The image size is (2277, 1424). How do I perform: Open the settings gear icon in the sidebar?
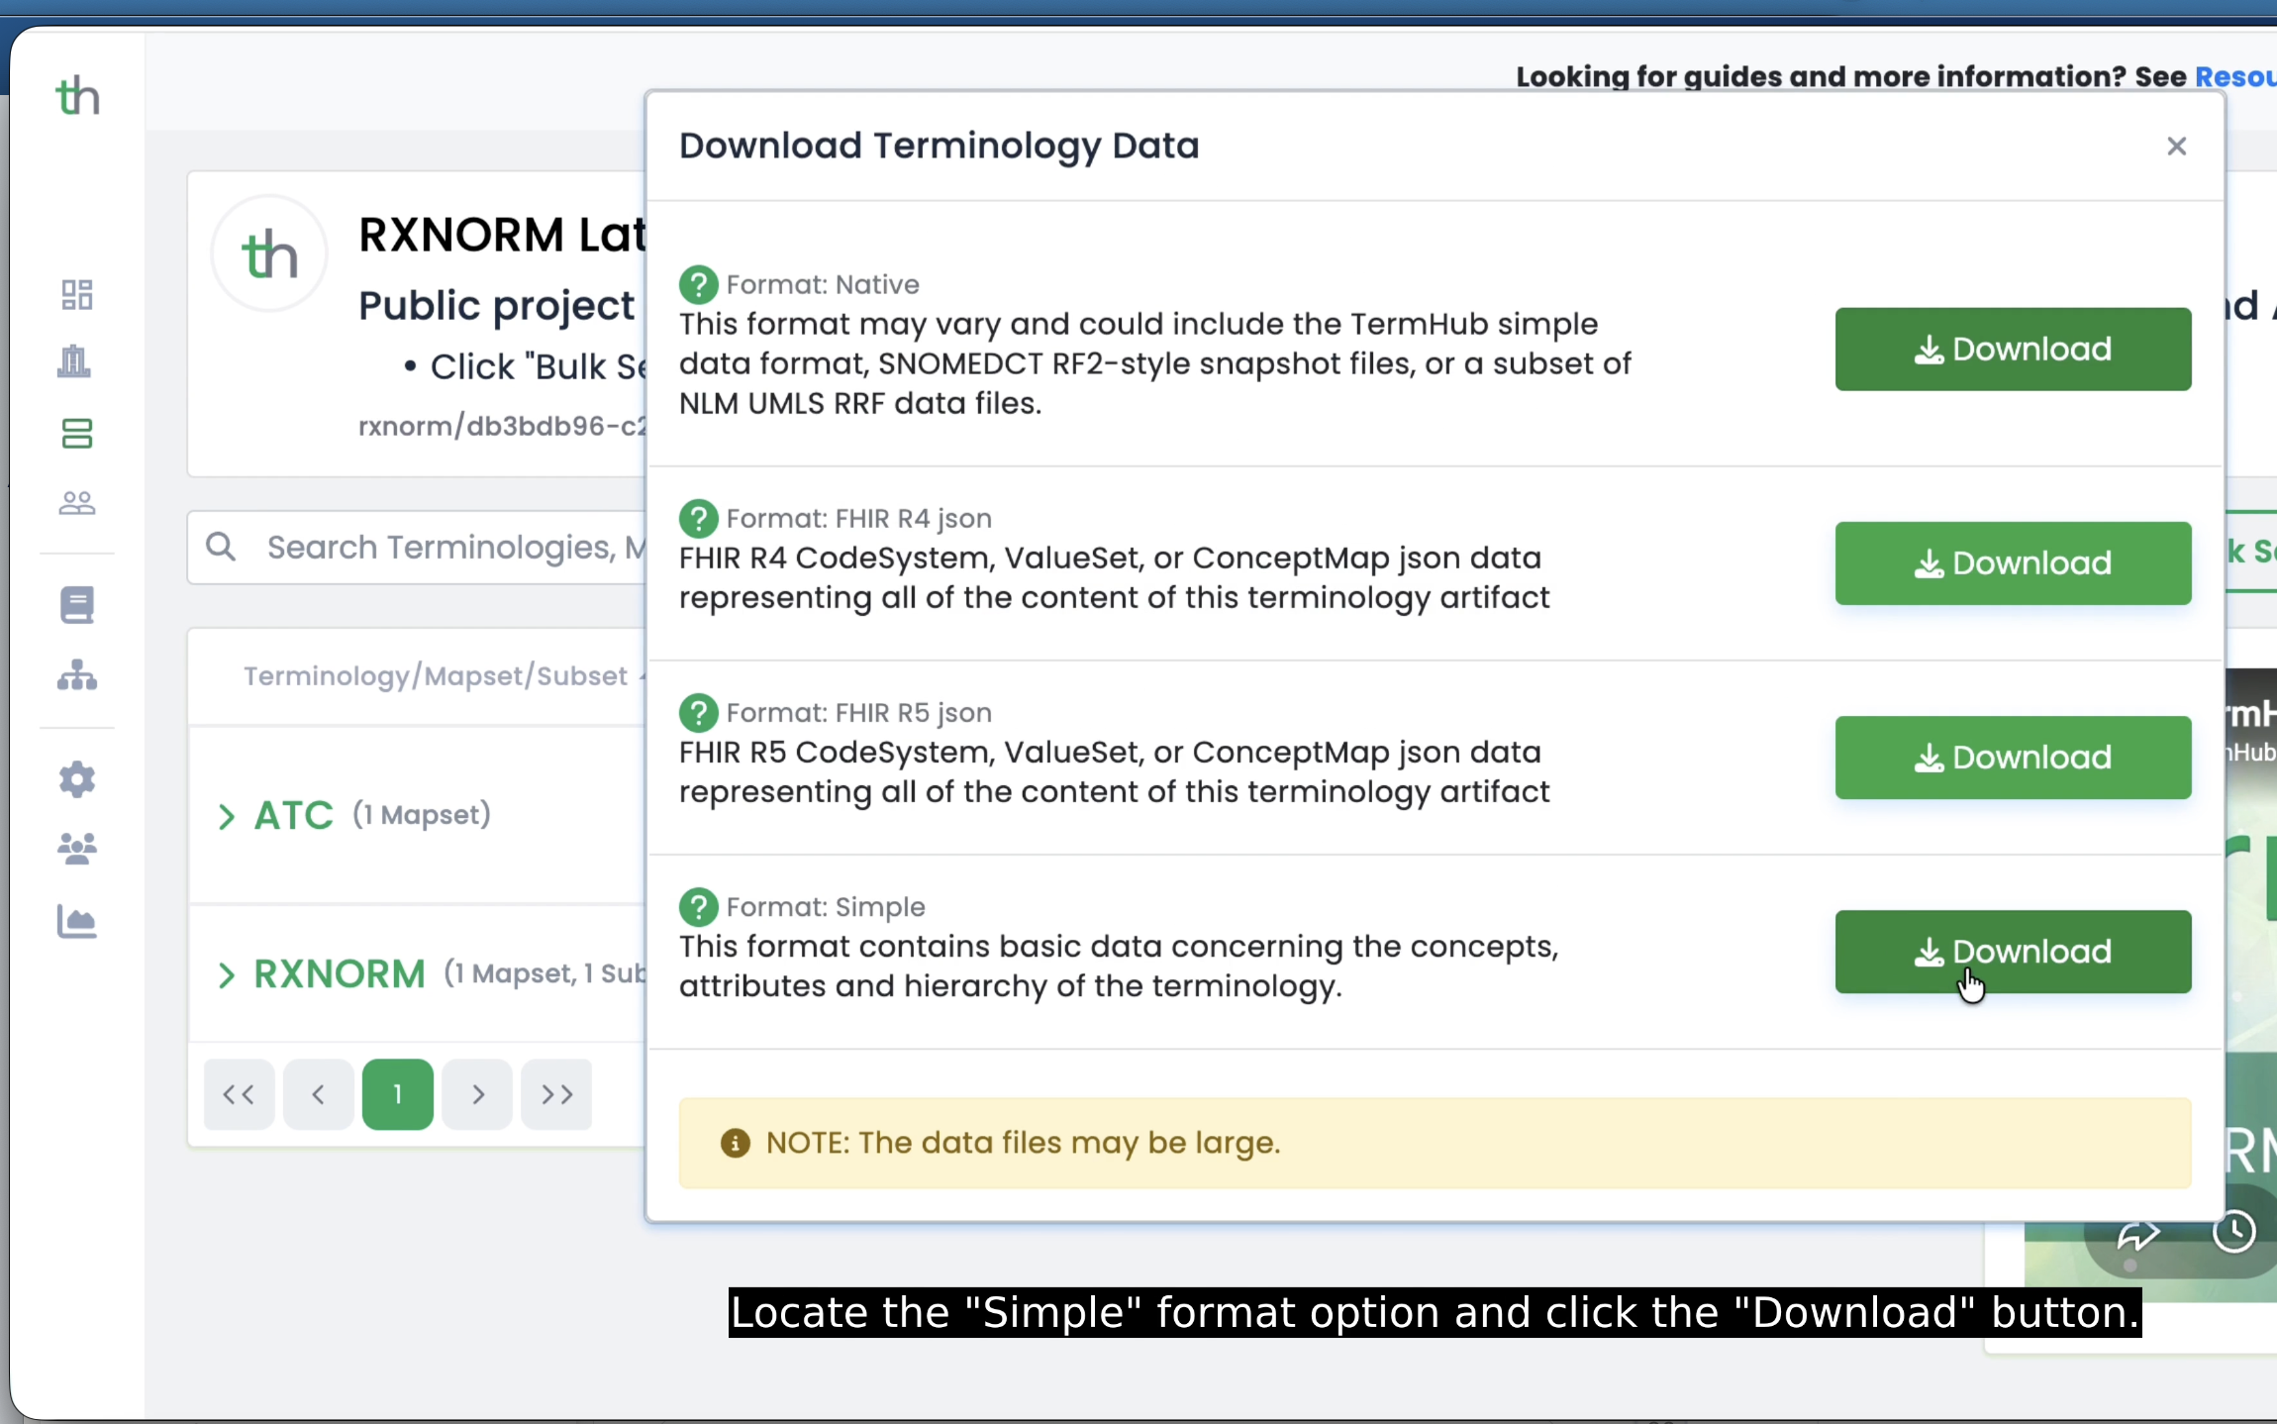click(x=77, y=779)
